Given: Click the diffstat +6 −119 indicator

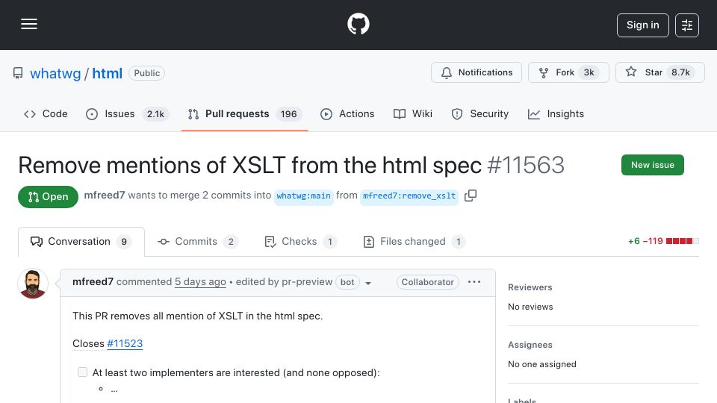Looking at the screenshot, I should pyautogui.click(x=663, y=241).
